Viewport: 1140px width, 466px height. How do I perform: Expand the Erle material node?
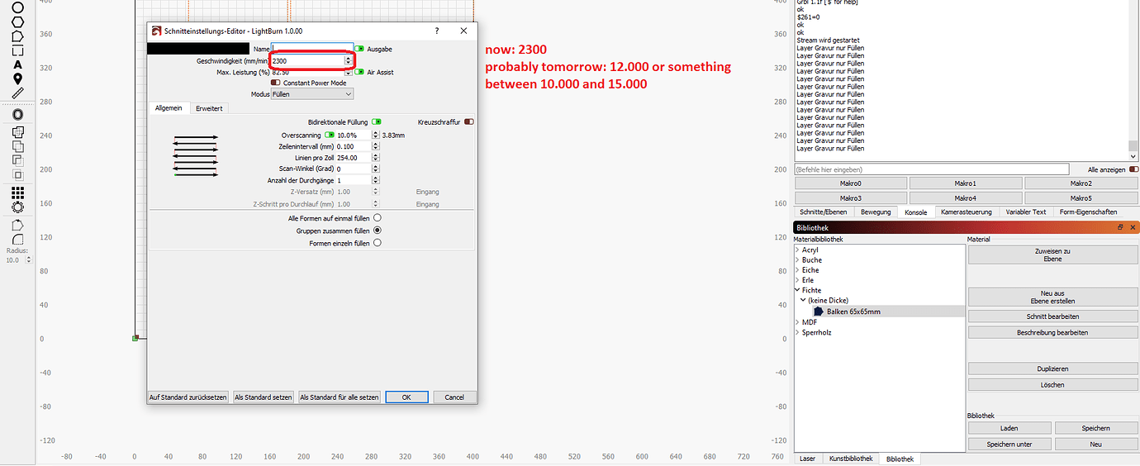coord(797,280)
